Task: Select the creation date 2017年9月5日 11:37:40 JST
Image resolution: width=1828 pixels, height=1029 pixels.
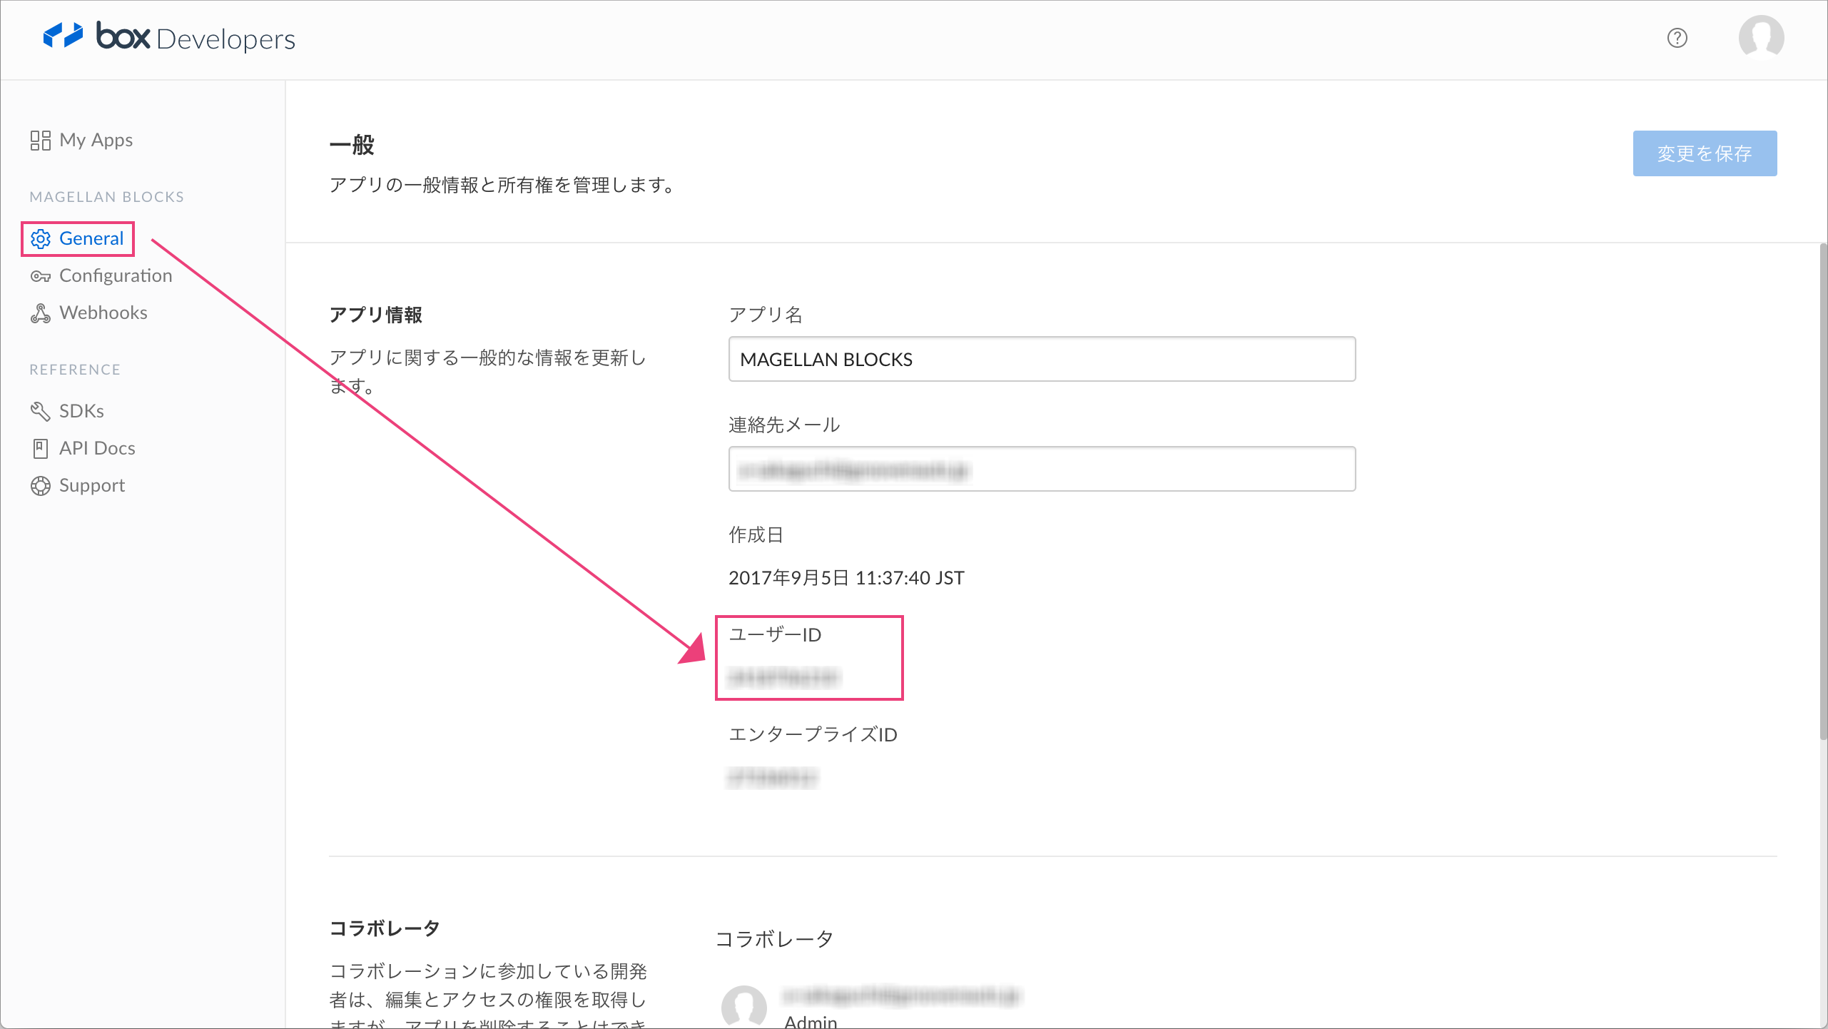Action: tap(846, 577)
